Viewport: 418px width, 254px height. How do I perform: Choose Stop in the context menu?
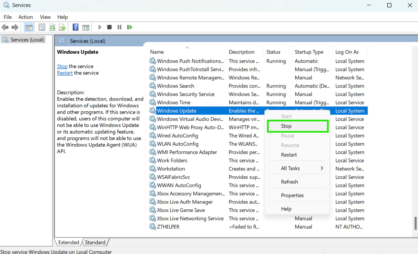click(298, 126)
